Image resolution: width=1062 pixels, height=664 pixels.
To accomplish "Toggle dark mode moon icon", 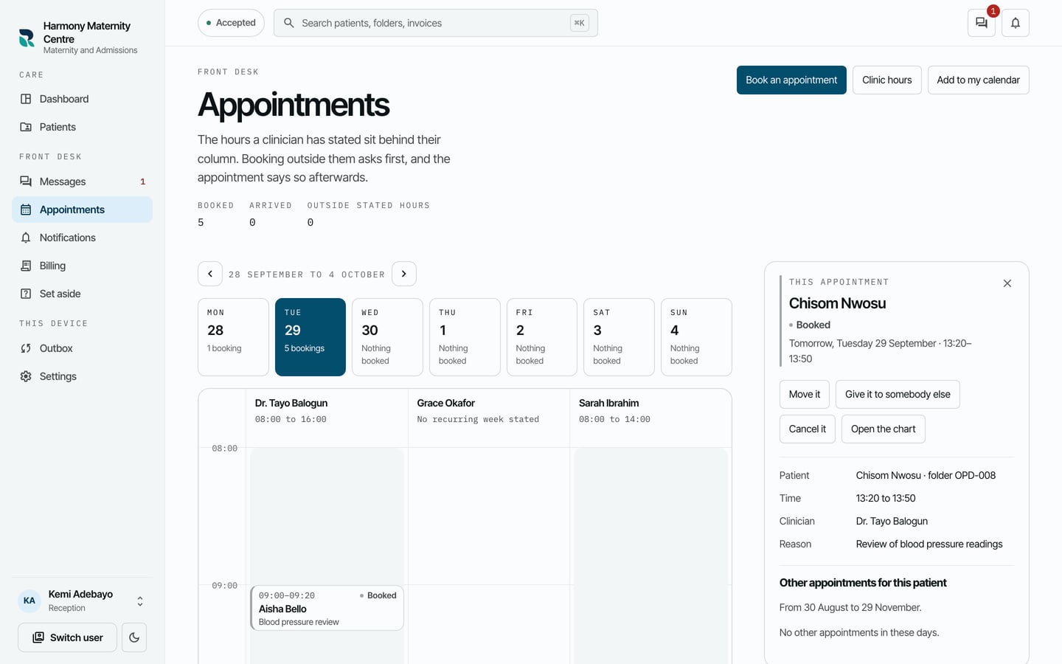I will pos(133,637).
